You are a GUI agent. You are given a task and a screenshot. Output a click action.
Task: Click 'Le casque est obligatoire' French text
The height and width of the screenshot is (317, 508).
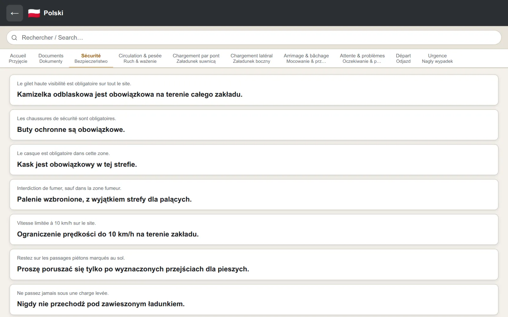click(x=63, y=153)
